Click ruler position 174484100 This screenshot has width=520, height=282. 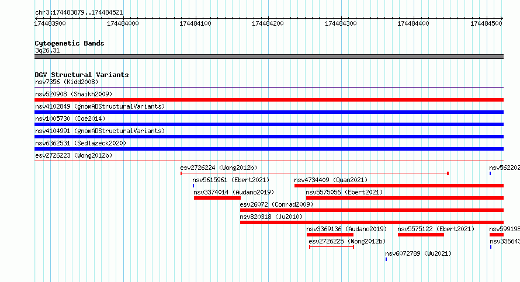195,23
